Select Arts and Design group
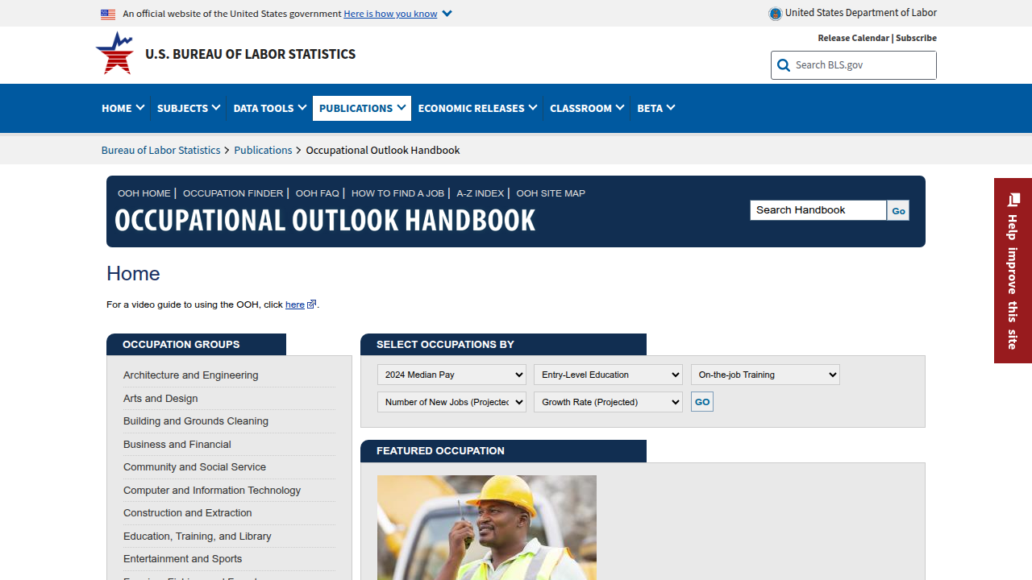The height and width of the screenshot is (580, 1032). tap(160, 399)
